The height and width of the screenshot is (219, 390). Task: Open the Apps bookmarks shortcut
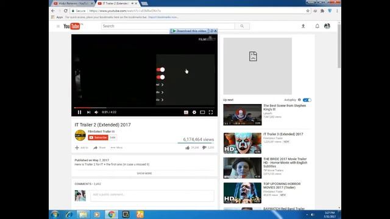(57, 17)
